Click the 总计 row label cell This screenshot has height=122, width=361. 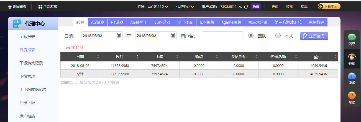coord(80,74)
